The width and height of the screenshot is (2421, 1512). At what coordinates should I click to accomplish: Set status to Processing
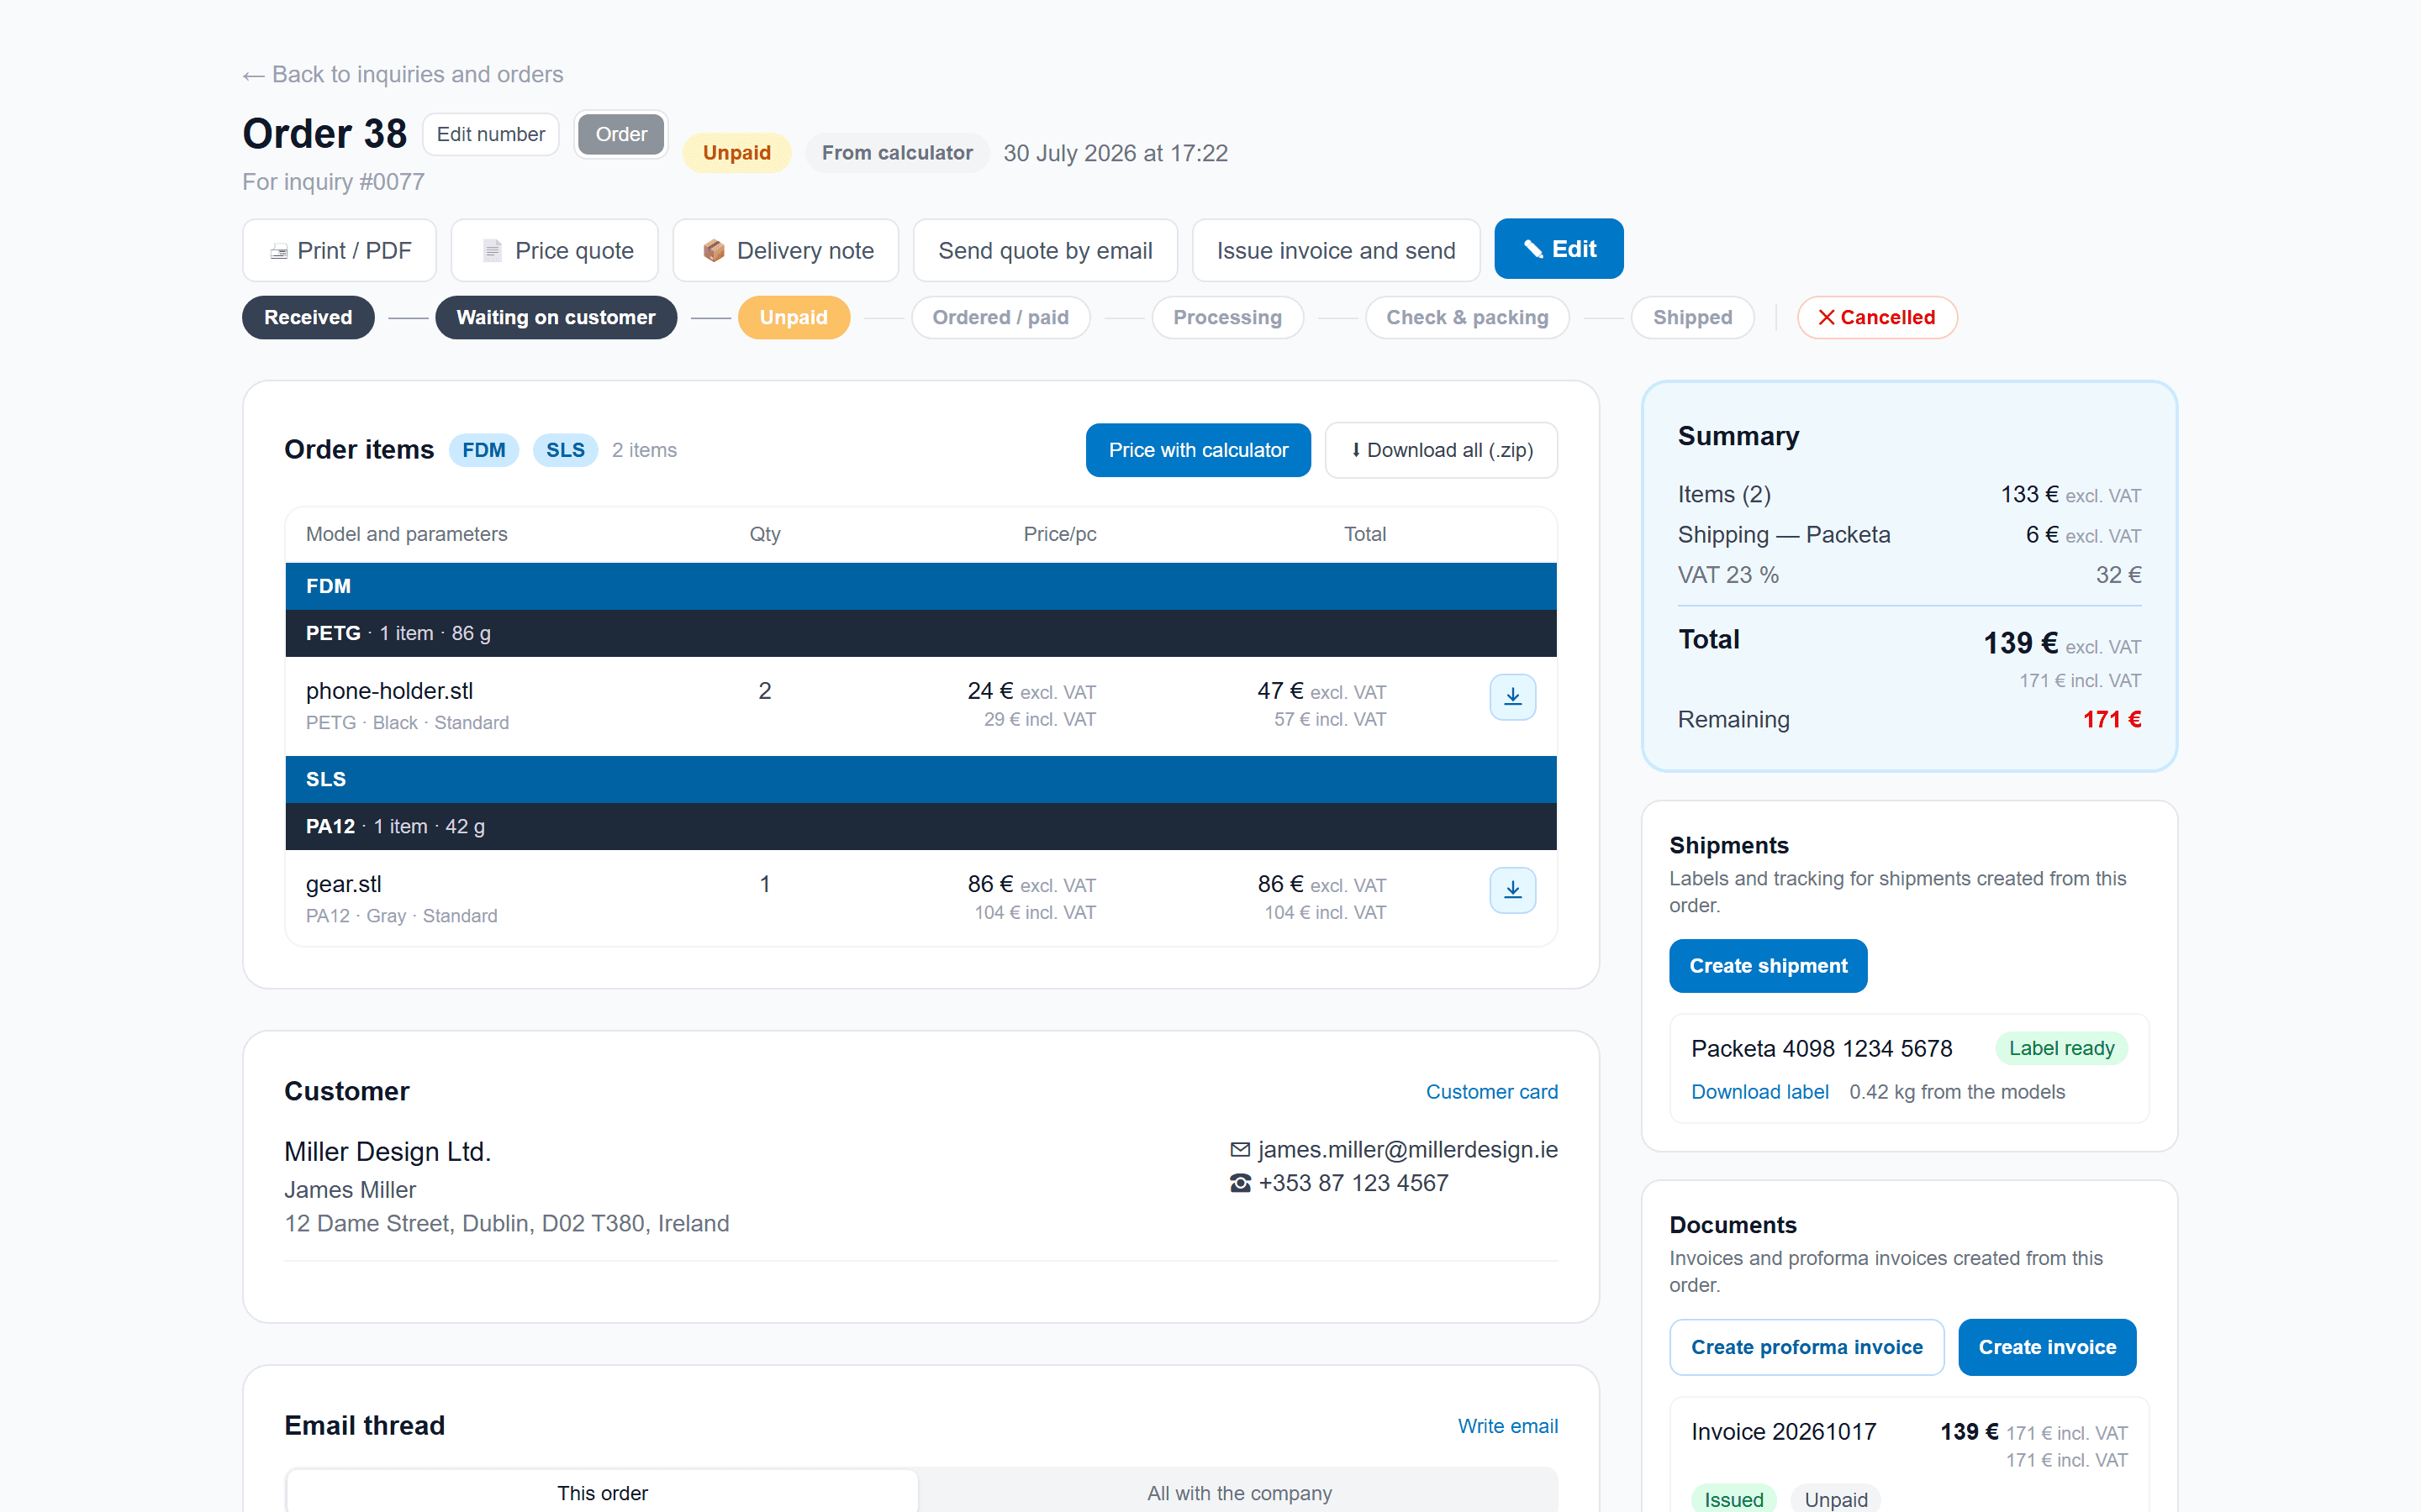tap(1227, 317)
